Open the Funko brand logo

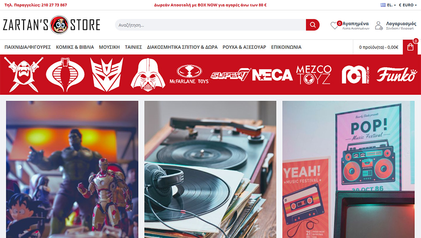click(397, 75)
